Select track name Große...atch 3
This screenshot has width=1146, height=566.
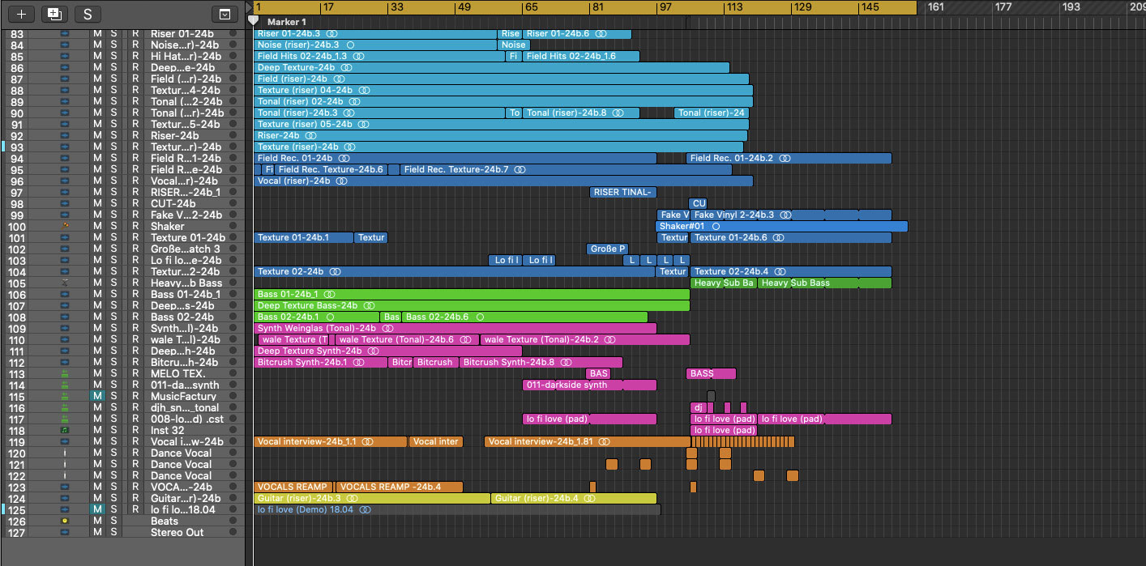186,249
